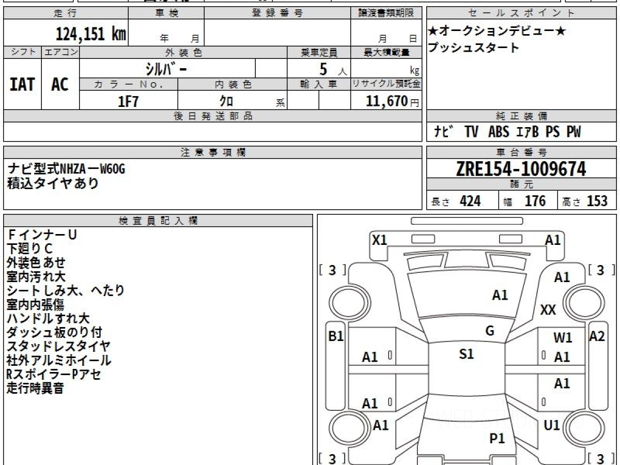The width and height of the screenshot is (620, 465).
Task: Select the XX mark on the car diagram
Action: coord(548,310)
